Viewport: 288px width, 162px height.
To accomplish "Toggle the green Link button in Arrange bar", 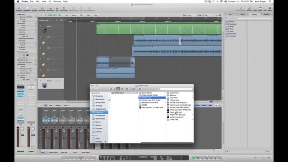I will click(54, 15).
